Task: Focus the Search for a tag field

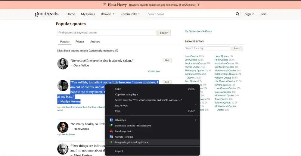Action: (208, 48)
